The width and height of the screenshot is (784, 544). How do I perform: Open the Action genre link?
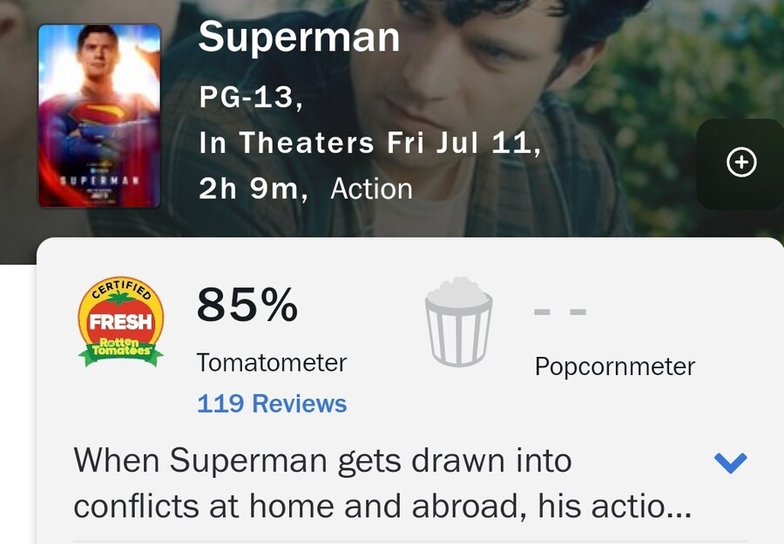coord(371,189)
